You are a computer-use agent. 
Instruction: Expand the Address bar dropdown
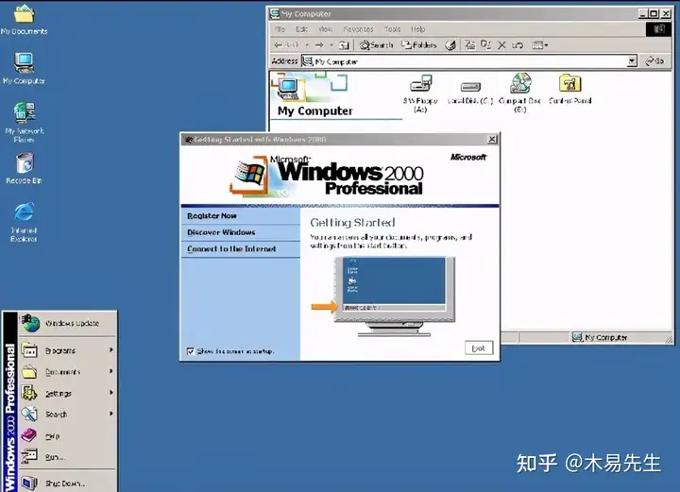point(632,61)
